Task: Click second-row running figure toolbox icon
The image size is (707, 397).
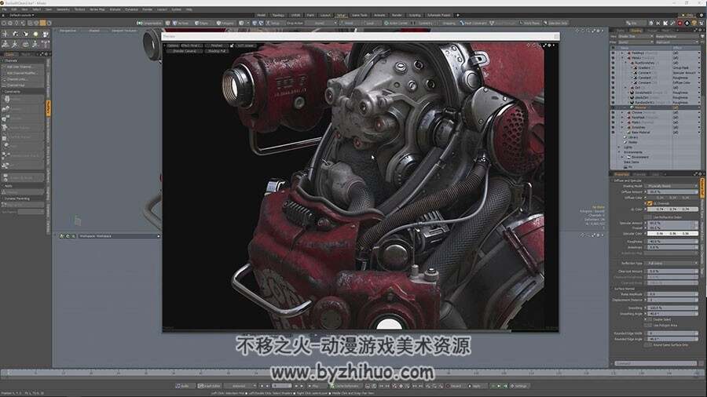Action: point(15,44)
